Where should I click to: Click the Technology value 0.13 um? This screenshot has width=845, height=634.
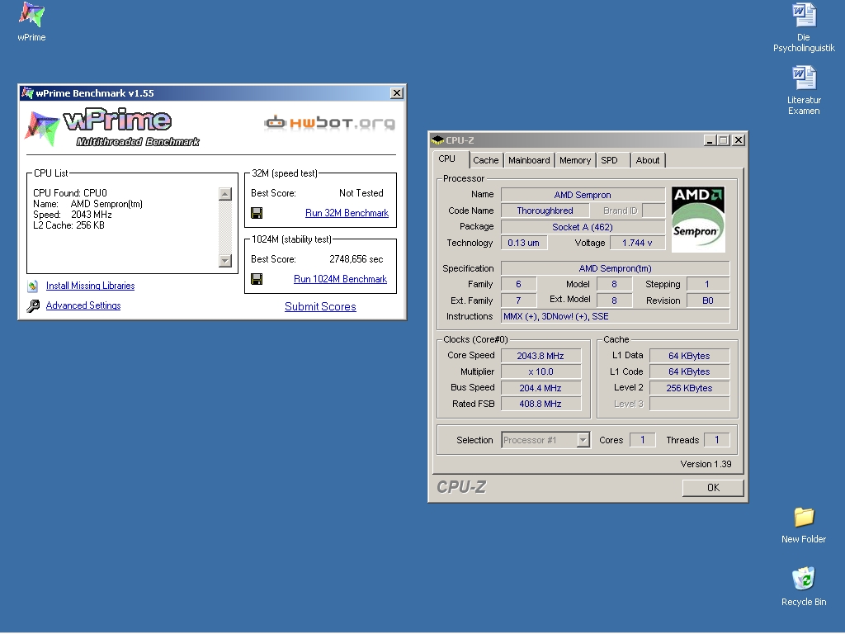[524, 243]
